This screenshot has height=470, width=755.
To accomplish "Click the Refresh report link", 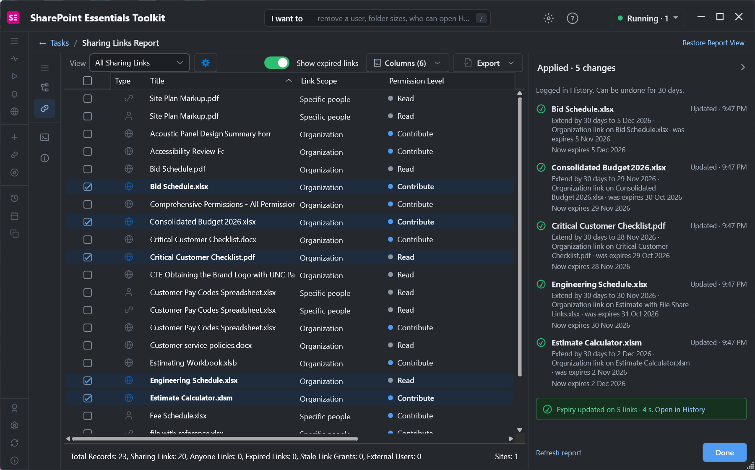I will click(558, 452).
